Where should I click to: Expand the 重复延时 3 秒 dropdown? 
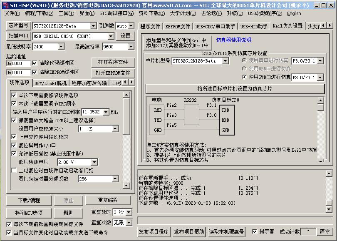tap(129, 212)
